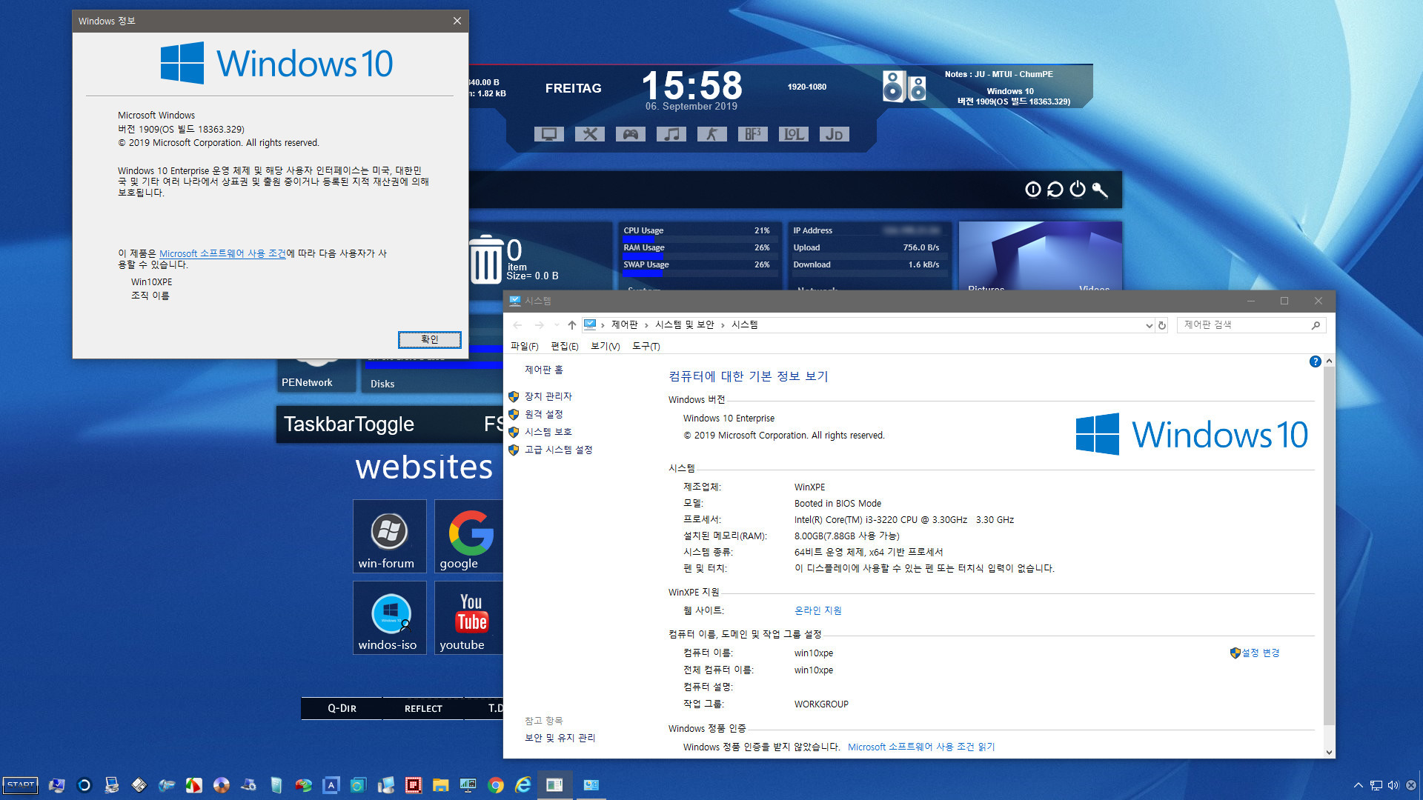Viewport: 1423px width, 800px height.
Task: Click the volume speaker tray icon
Action: click(1393, 785)
